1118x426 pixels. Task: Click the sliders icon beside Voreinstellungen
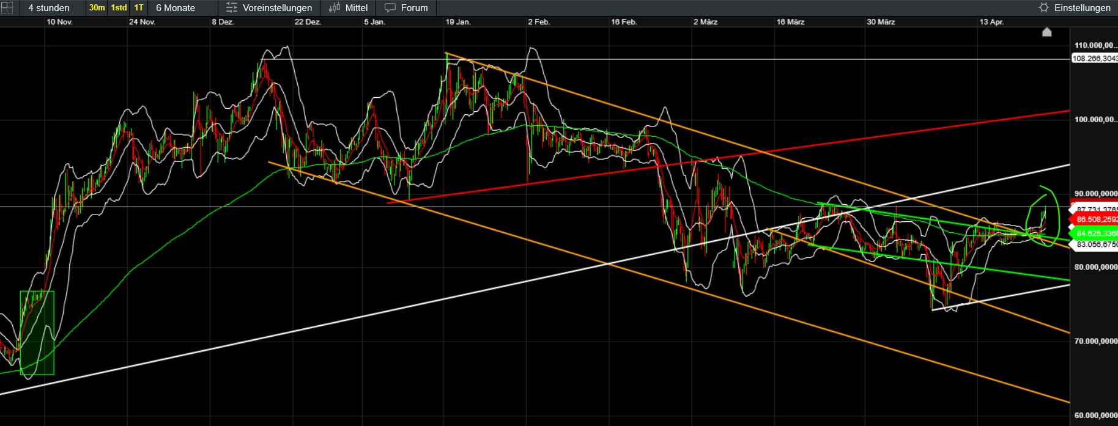click(232, 8)
